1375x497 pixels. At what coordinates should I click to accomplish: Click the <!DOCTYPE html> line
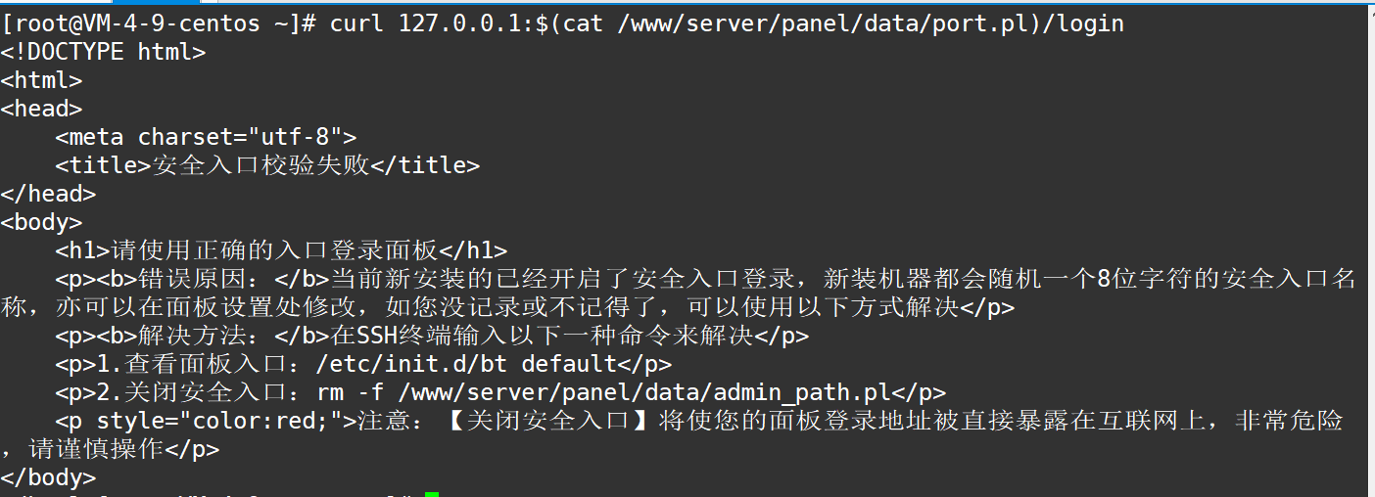(x=103, y=52)
